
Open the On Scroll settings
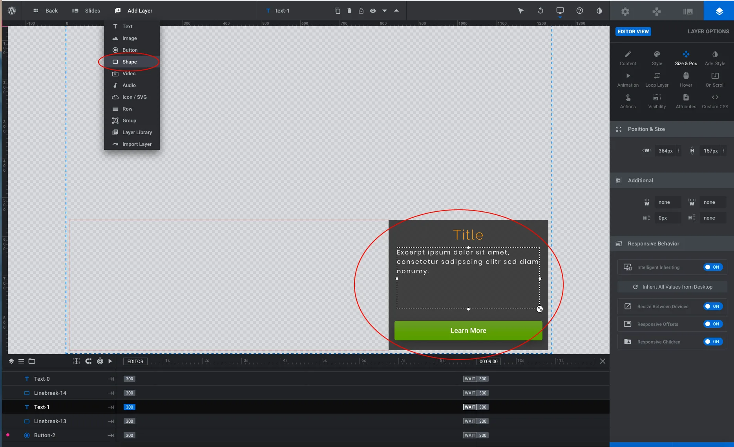[715, 79]
